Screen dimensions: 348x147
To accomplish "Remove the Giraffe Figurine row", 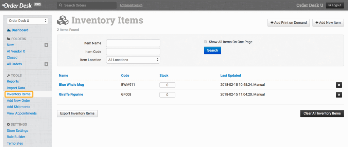I will point(339,95).
